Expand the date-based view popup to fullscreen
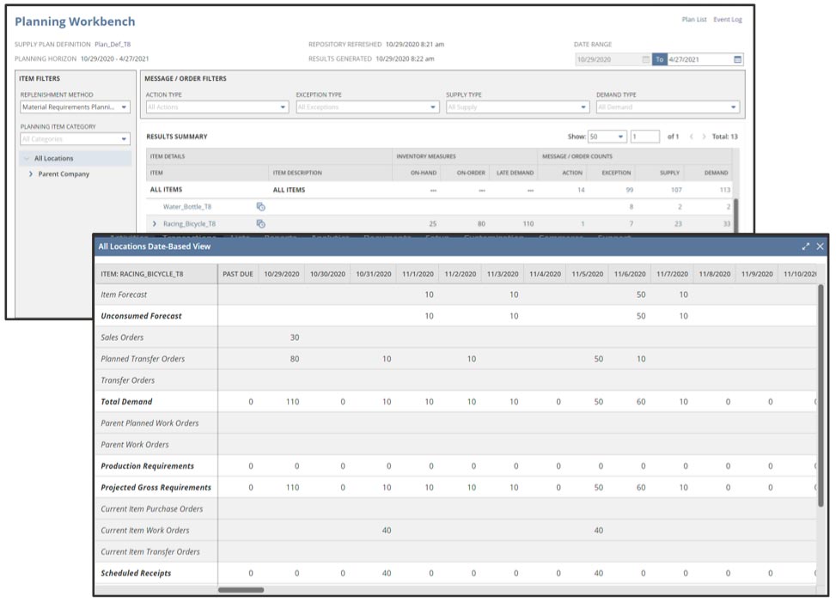Image resolution: width=836 pixels, height=602 pixels. [806, 246]
